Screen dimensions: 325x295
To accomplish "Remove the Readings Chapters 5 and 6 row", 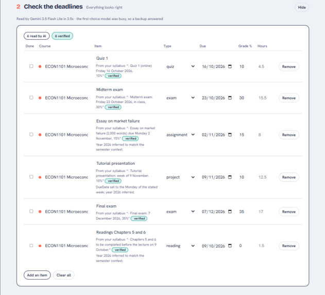I will point(289,246).
